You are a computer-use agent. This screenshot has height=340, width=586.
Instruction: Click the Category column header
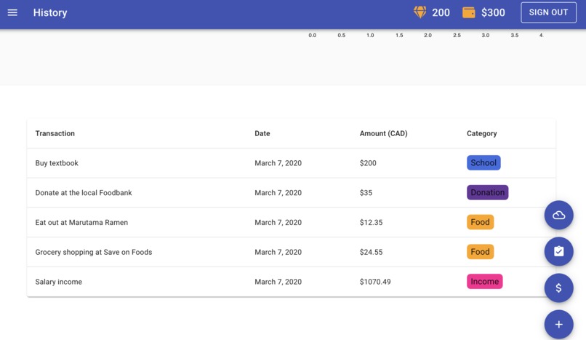482,133
